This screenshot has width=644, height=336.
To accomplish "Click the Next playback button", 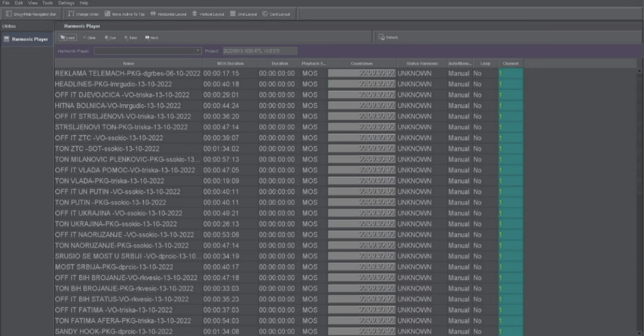I will (x=152, y=37).
